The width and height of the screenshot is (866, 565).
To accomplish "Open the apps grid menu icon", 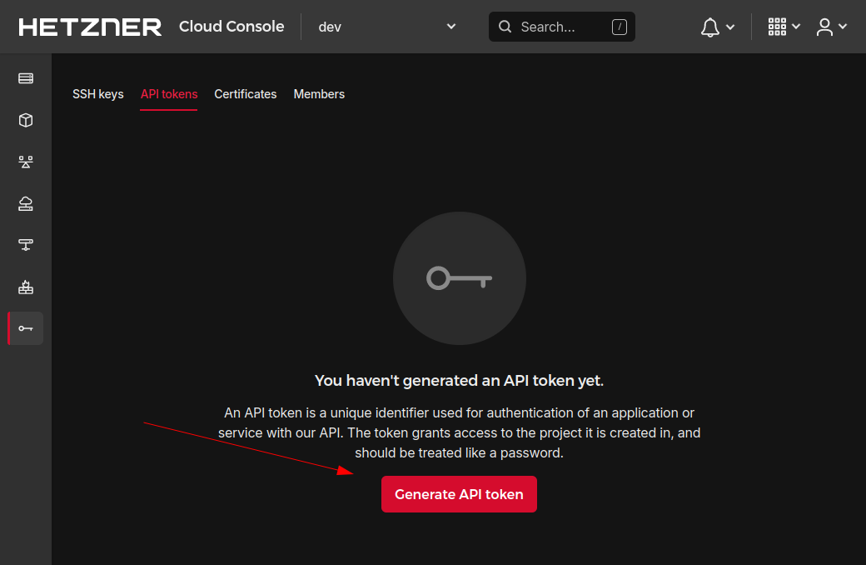I will [x=777, y=27].
